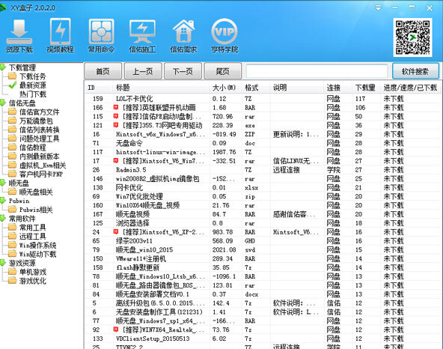Click red recommend icon on 355.73网吧专用驱动 row
Viewport: 443px width, 349px height.
(116, 125)
